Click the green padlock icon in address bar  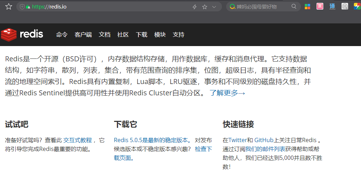click(28, 7)
